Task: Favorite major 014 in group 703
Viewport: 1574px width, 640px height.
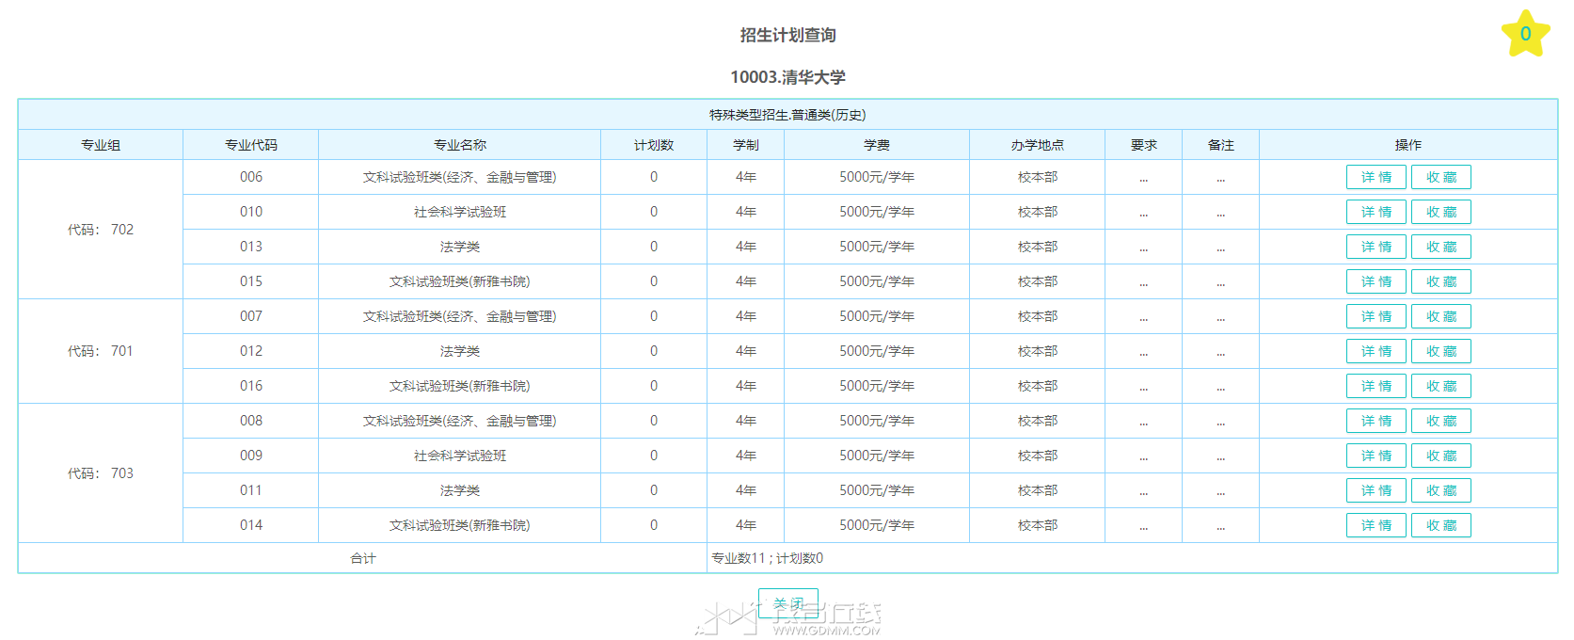Action: pyautogui.click(x=1441, y=525)
